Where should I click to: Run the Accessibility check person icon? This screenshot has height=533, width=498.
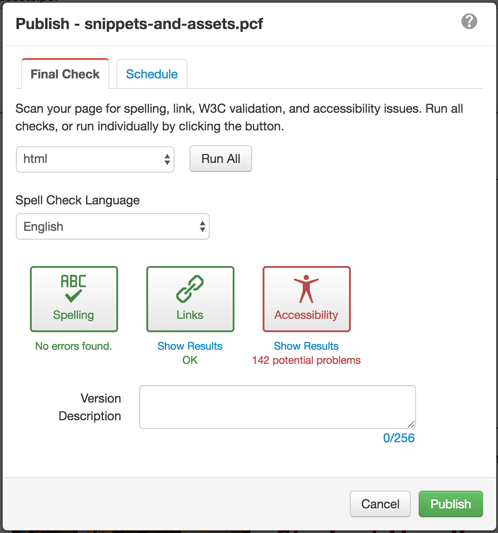pos(306,299)
